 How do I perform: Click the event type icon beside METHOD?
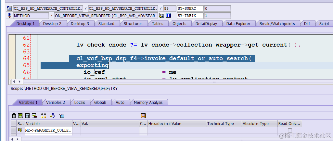pyautogui.click(x=9, y=16)
